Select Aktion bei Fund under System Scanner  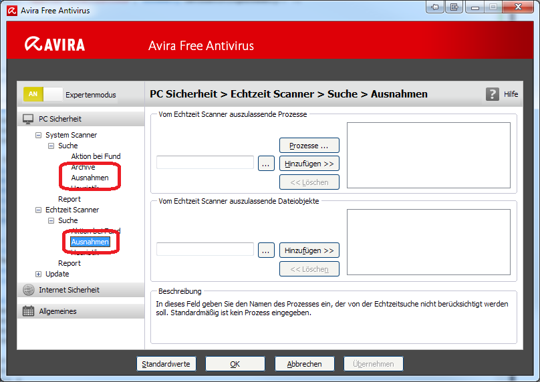point(96,156)
